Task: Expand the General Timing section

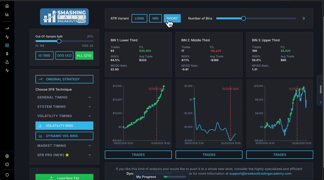Action: (64, 97)
